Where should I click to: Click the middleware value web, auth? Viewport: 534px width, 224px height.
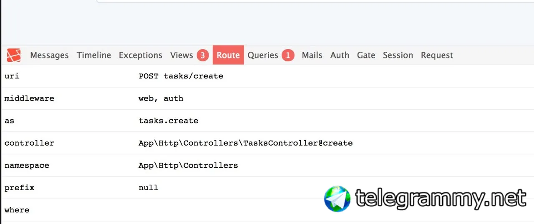tap(161, 98)
